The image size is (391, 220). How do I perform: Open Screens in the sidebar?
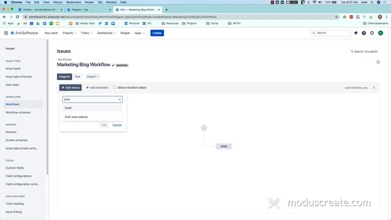11,132
